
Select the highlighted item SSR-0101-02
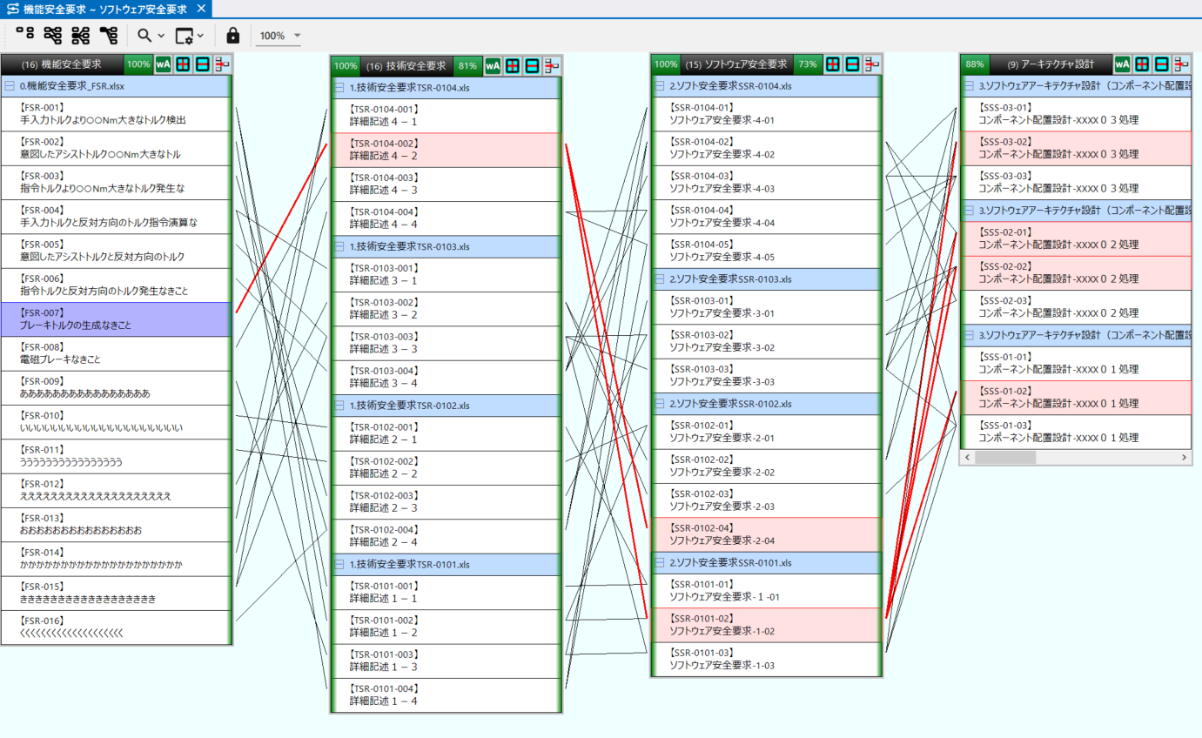click(766, 625)
